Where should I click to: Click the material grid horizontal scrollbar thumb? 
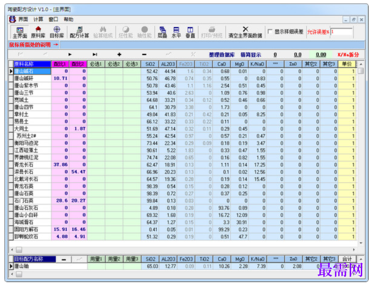pos(19,250)
